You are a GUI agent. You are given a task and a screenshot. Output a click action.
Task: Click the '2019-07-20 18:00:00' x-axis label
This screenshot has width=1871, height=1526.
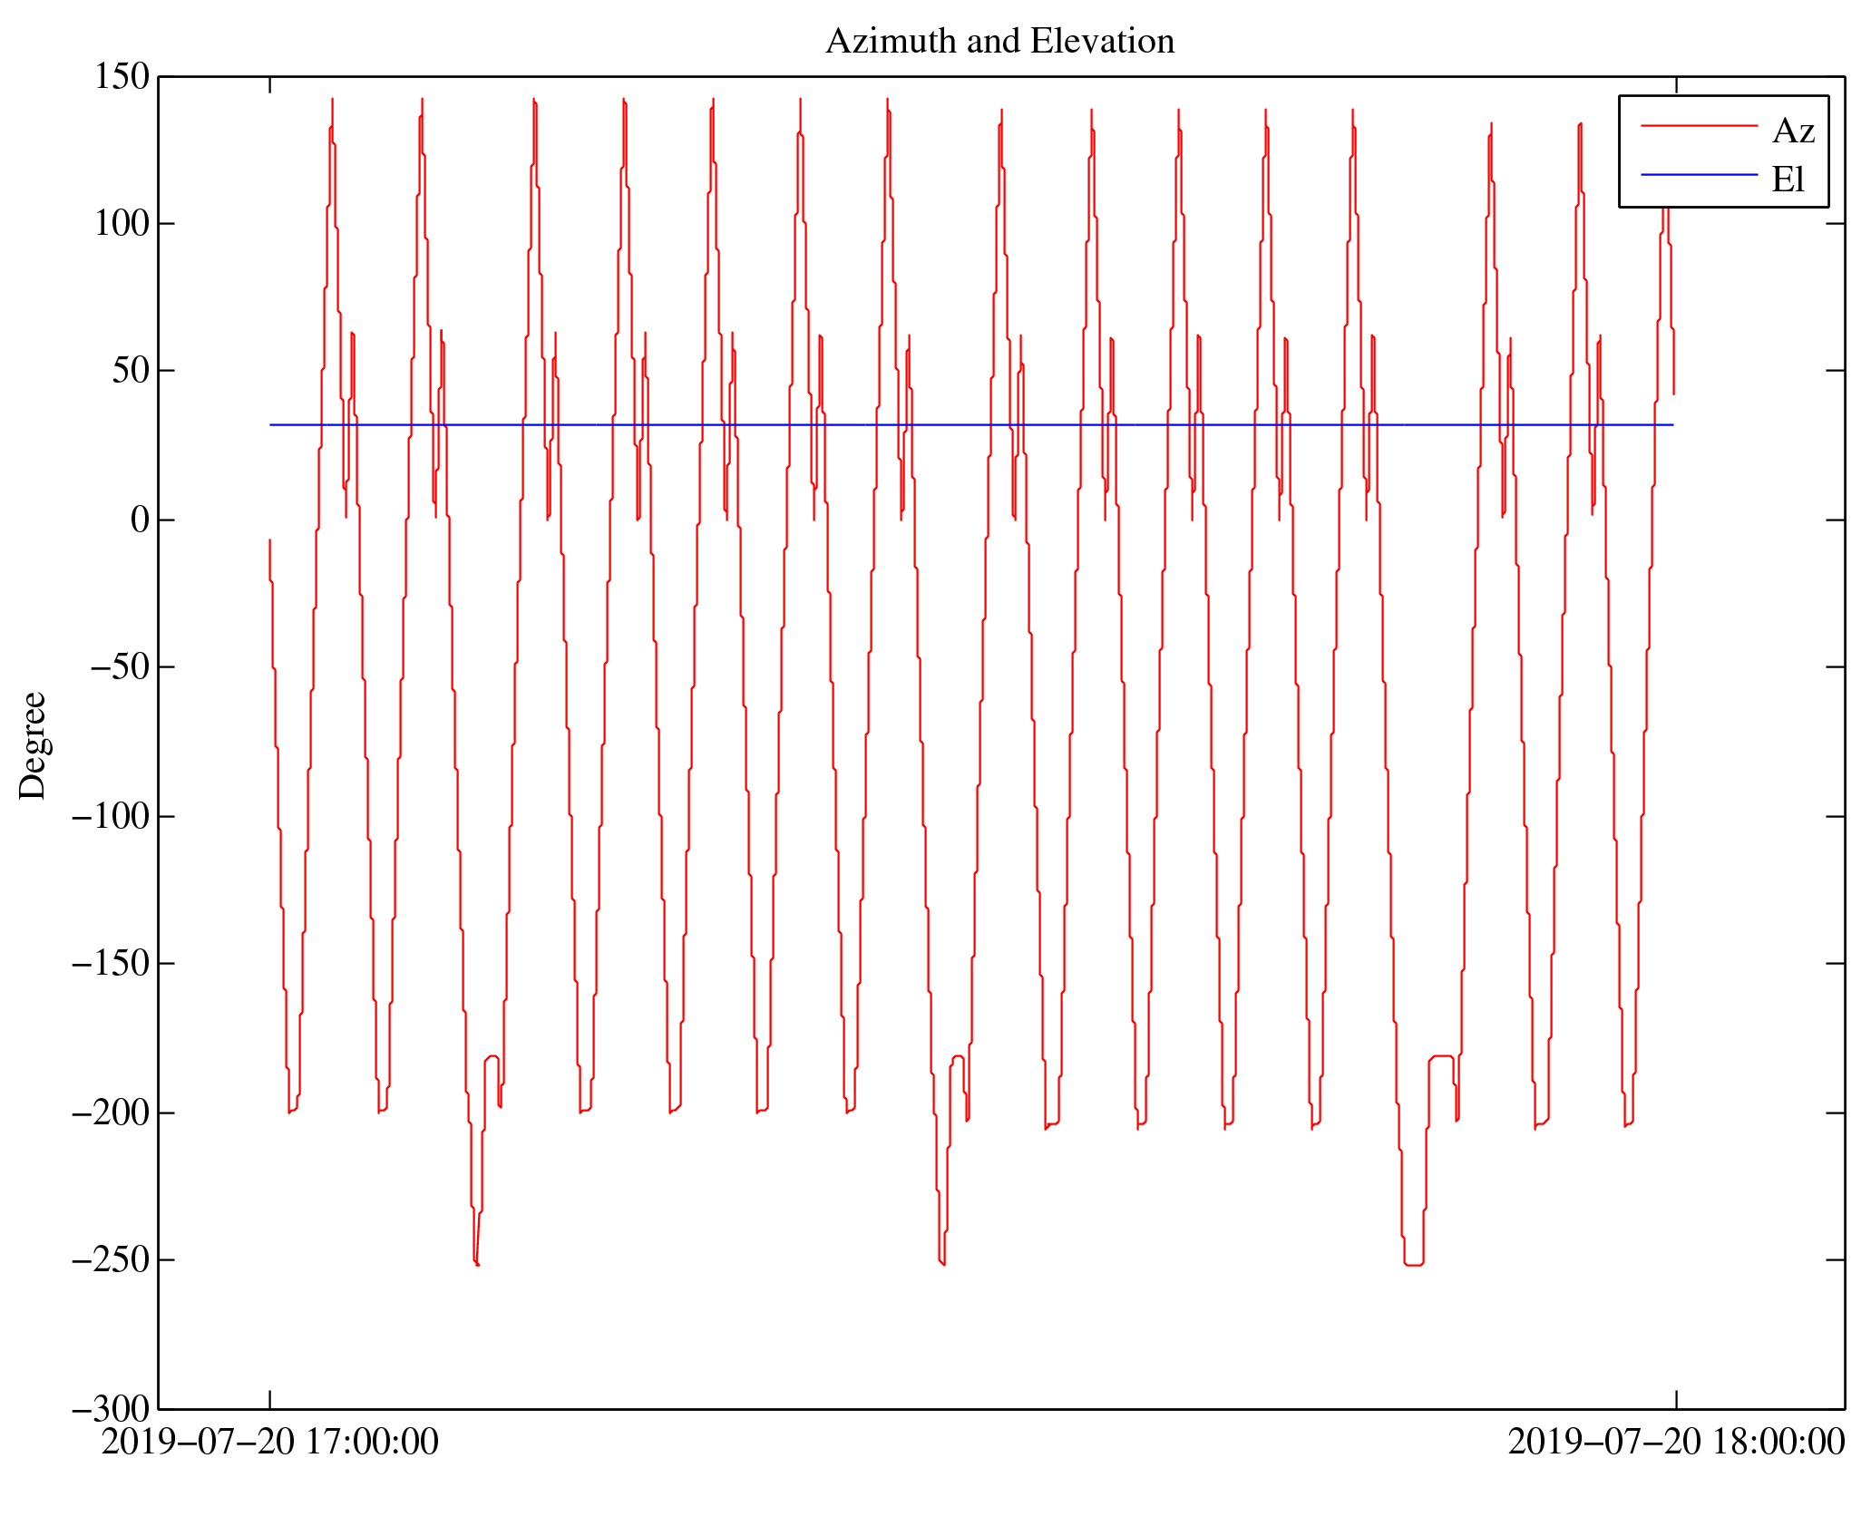pyautogui.click(x=1676, y=1443)
